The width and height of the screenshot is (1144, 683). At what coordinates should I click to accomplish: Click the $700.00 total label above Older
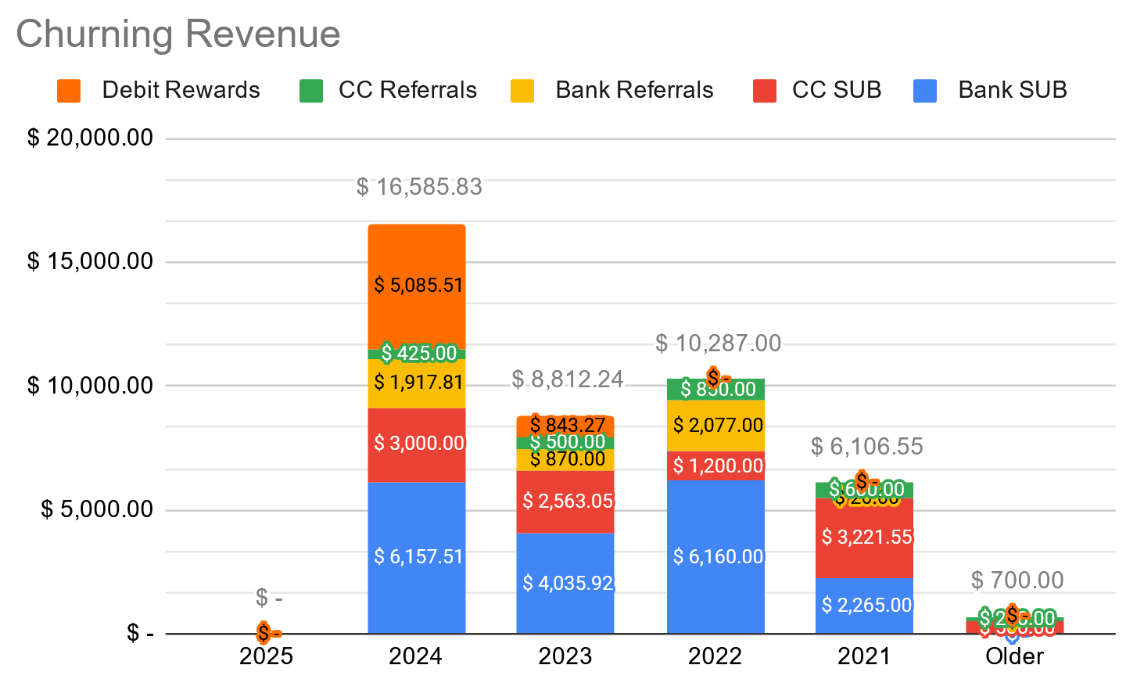1017,581
